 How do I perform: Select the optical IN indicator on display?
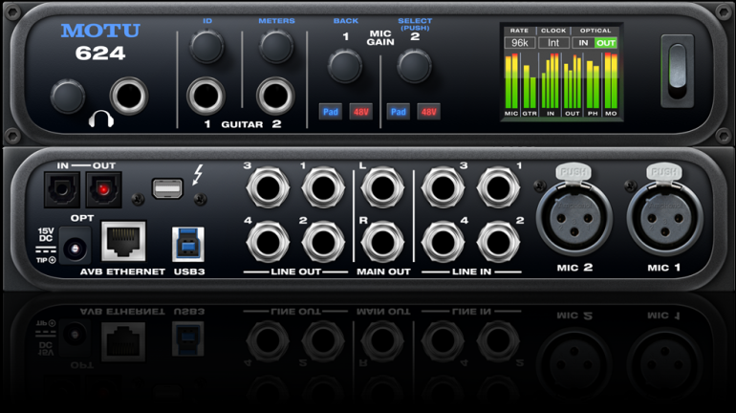click(582, 43)
